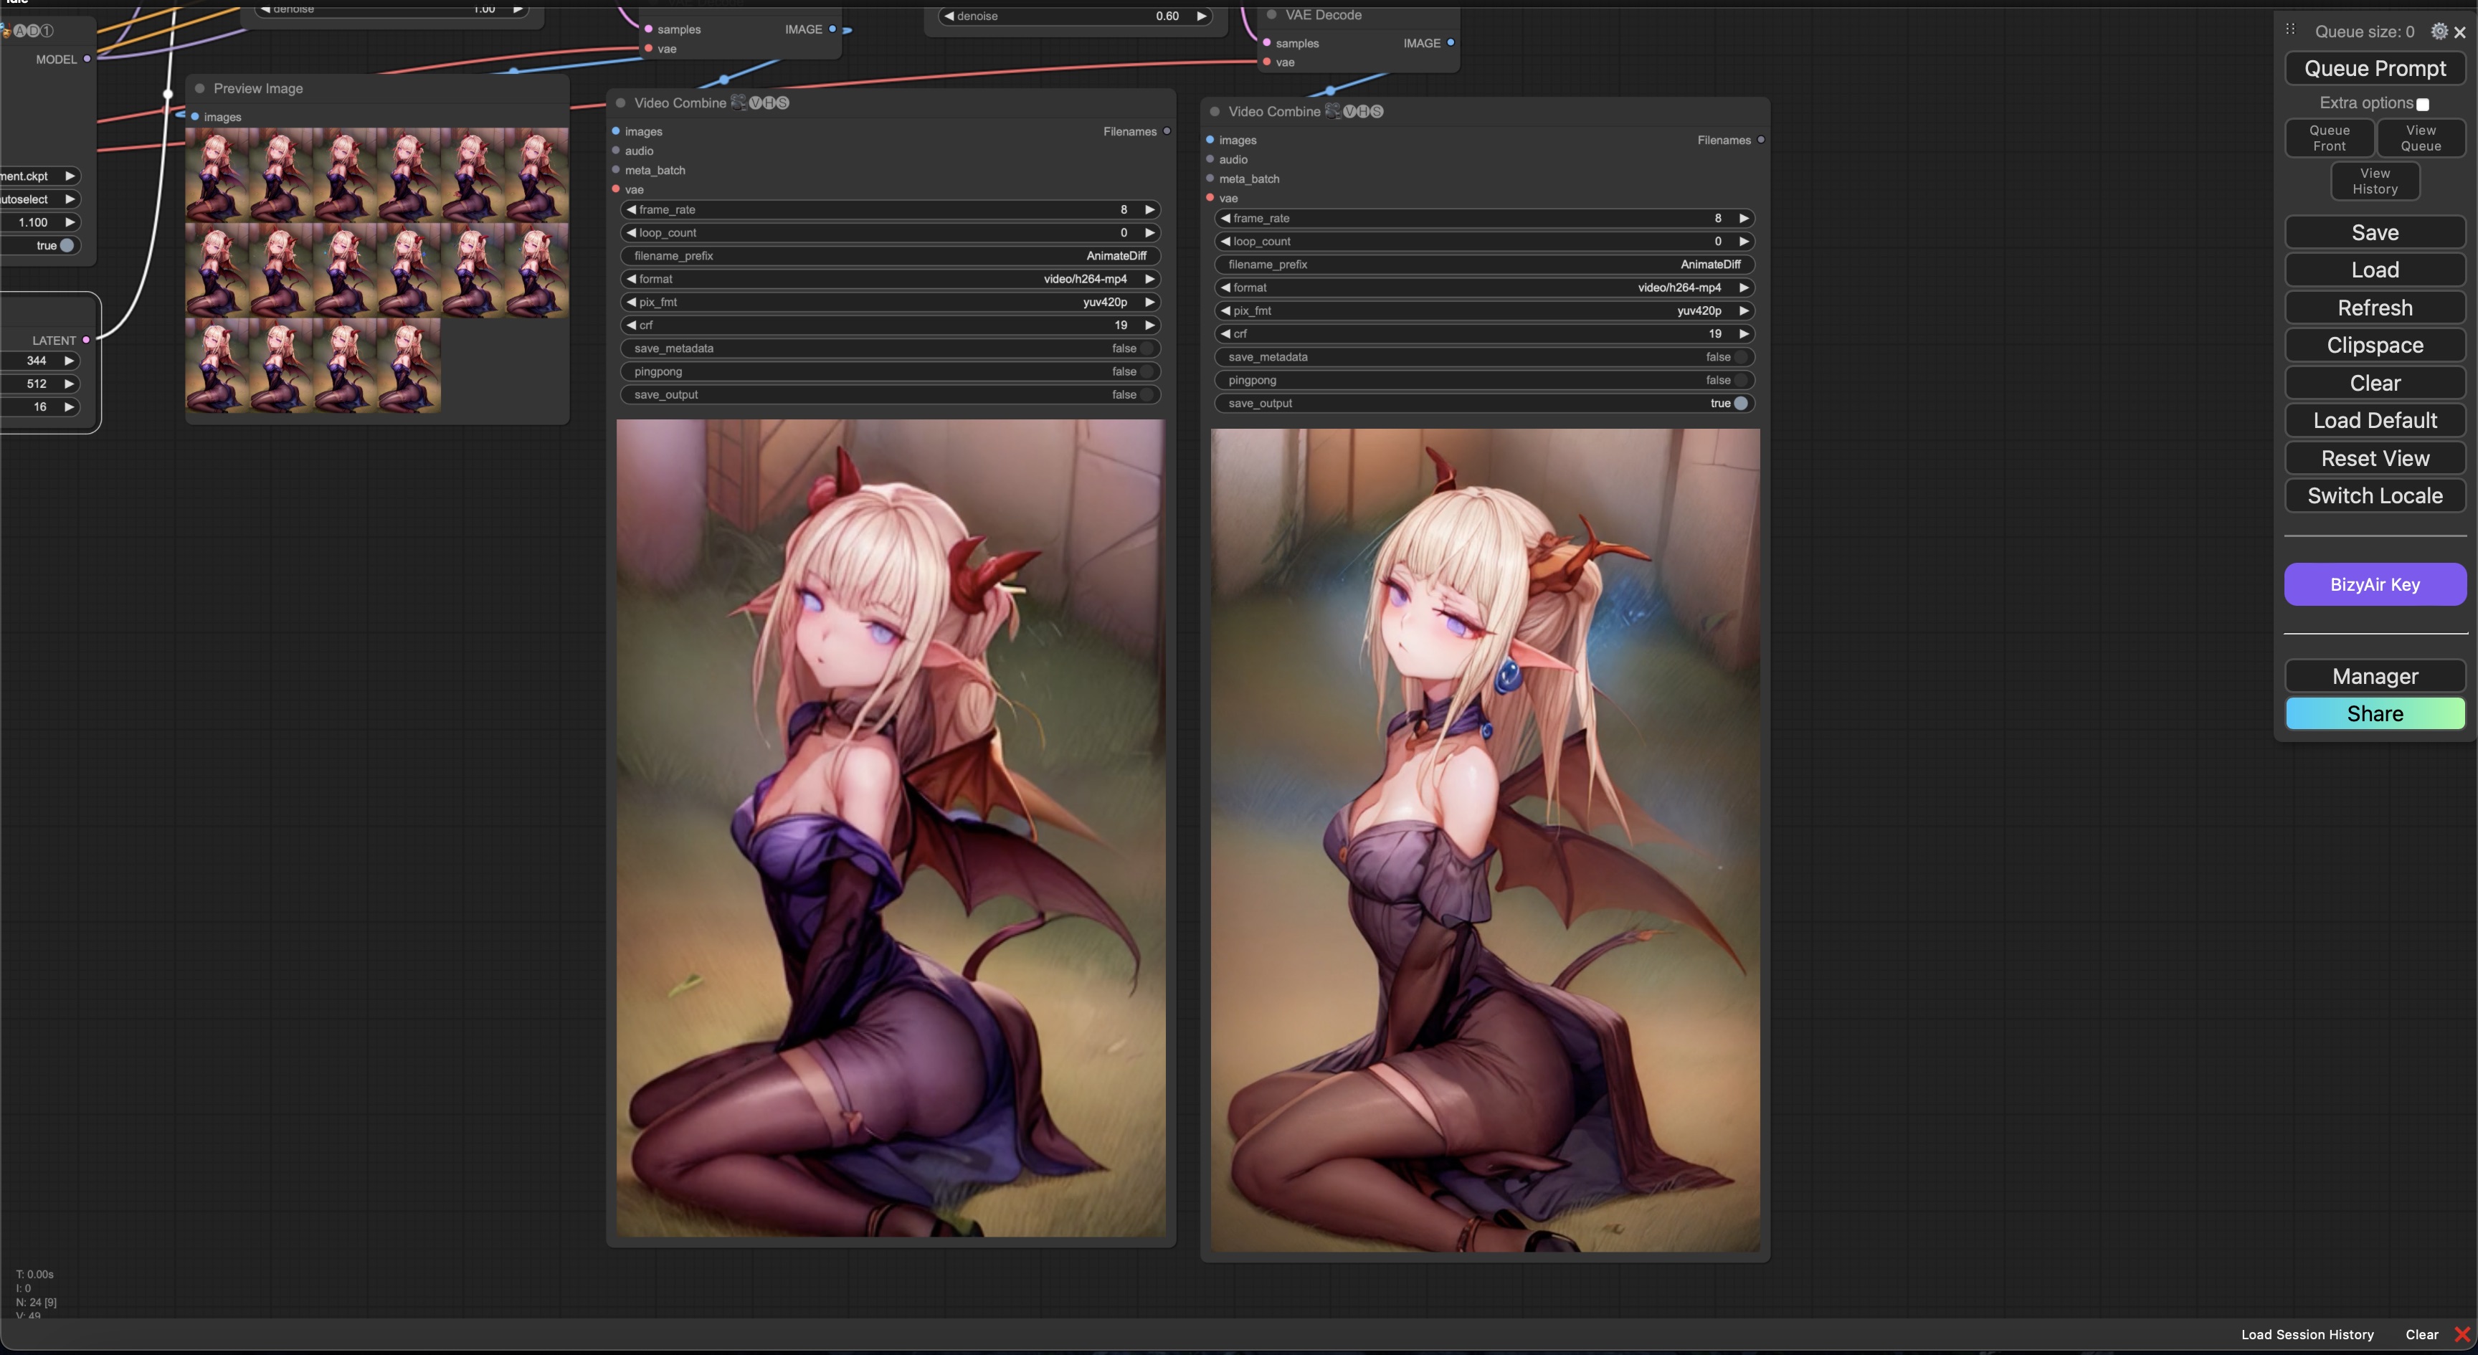Open View Queue
The width and height of the screenshot is (2478, 1355).
point(2421,138)
